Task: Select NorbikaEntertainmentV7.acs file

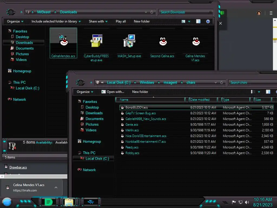Action: coord(196,141)
